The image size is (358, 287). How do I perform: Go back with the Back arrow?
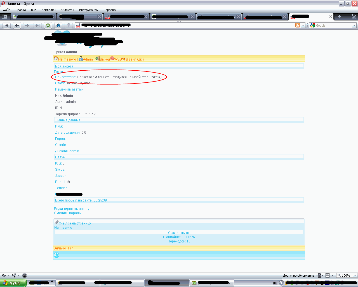(17, 26)
